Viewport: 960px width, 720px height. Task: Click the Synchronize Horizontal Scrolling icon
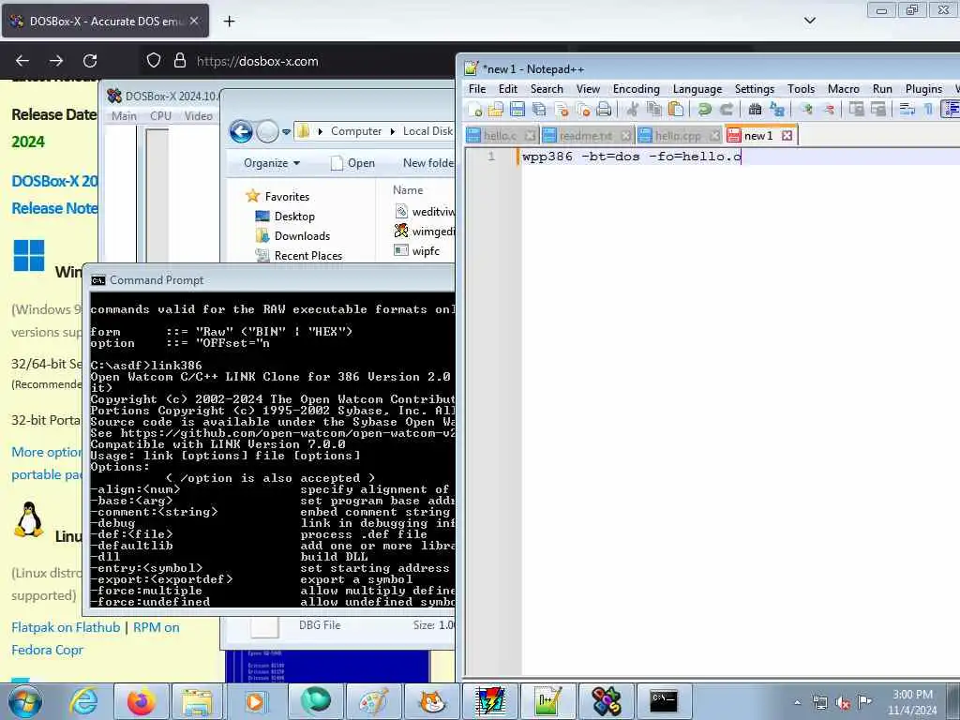tap(877, 110)
